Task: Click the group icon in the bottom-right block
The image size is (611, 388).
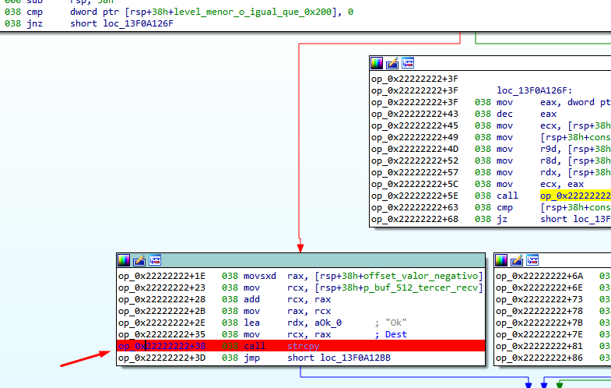Action: click(533, 260)
